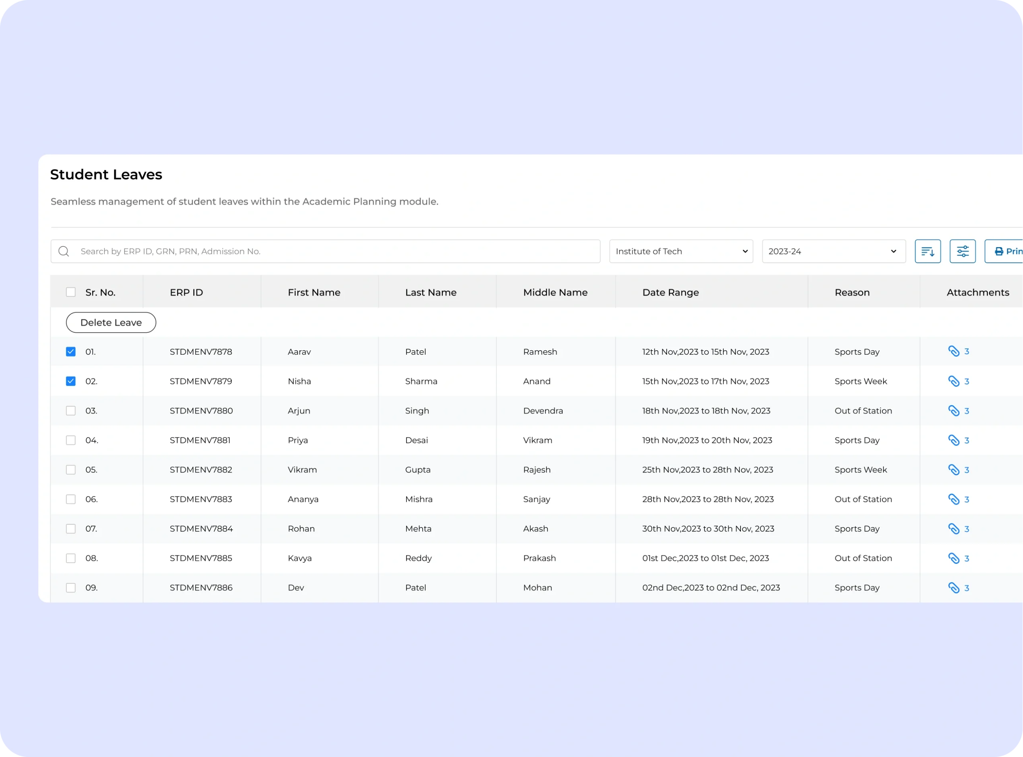Click the ERP ID column header

[186, 292]
